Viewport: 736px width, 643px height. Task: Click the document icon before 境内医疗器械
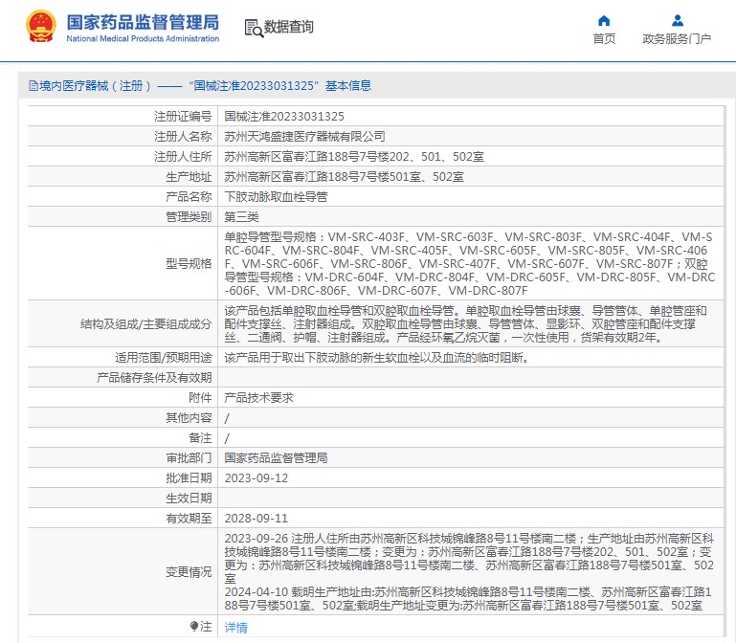(x=33, y=86)
